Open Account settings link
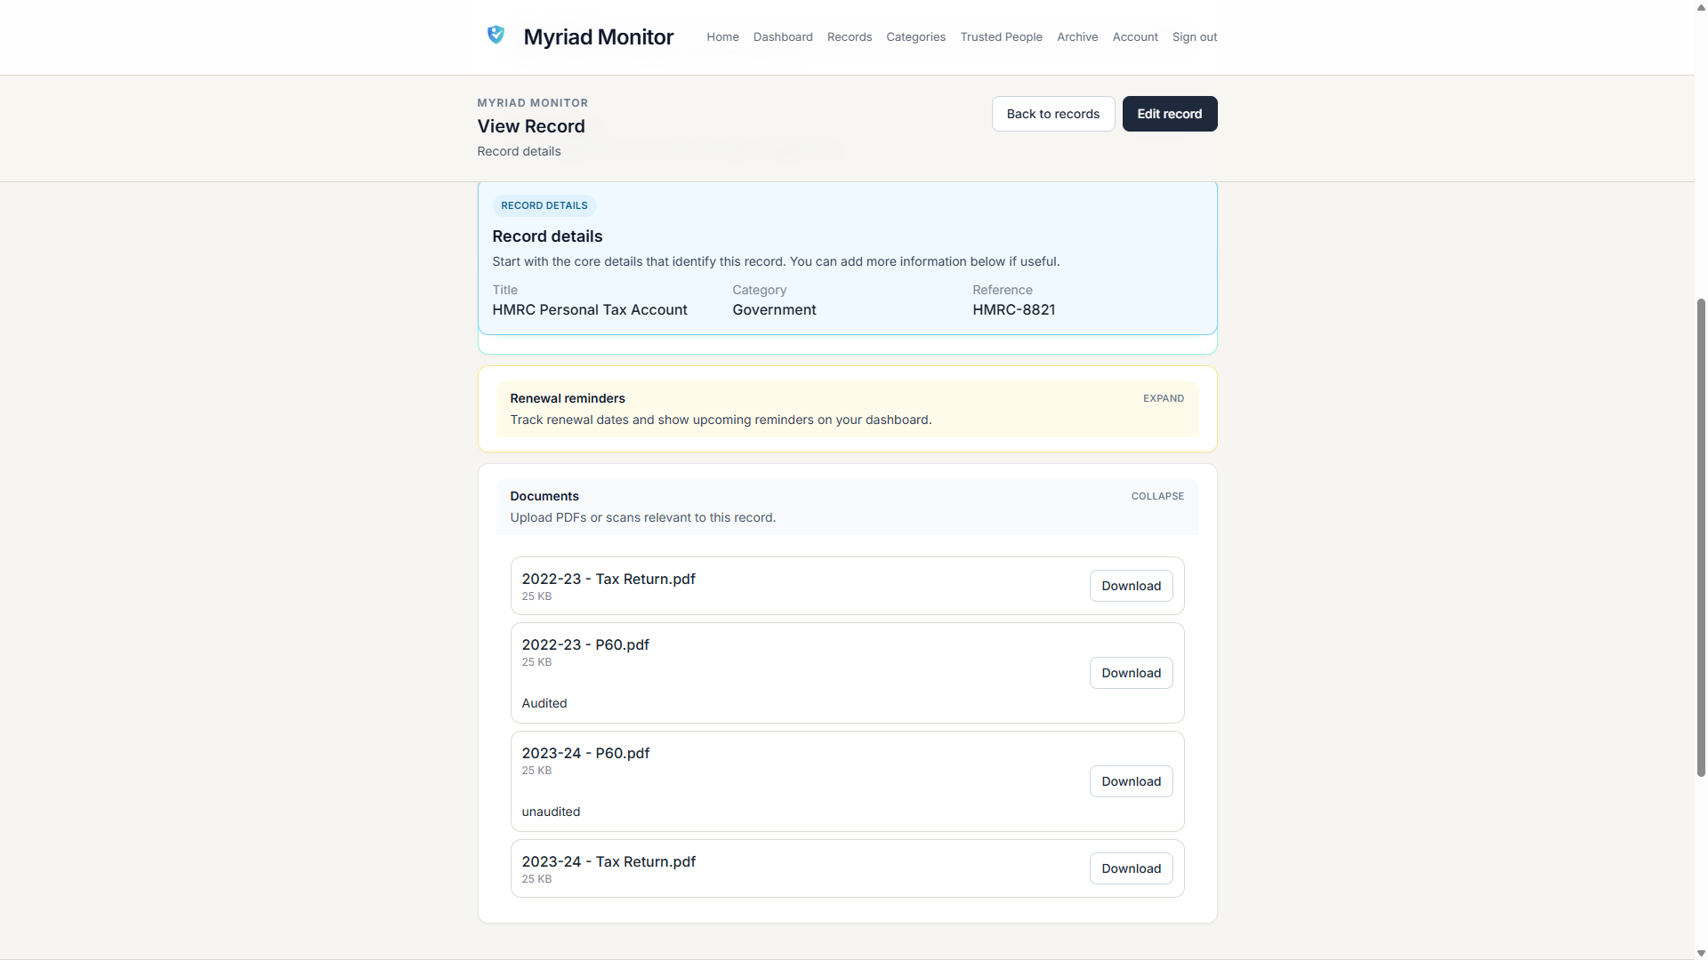Screen dimensions: 1708x960 (1134, 37)
